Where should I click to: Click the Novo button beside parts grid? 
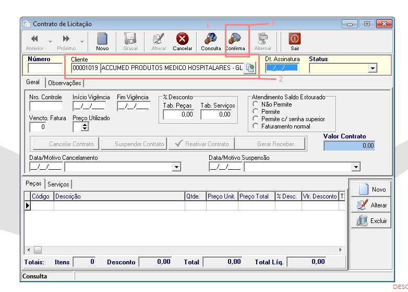point(371,189)
